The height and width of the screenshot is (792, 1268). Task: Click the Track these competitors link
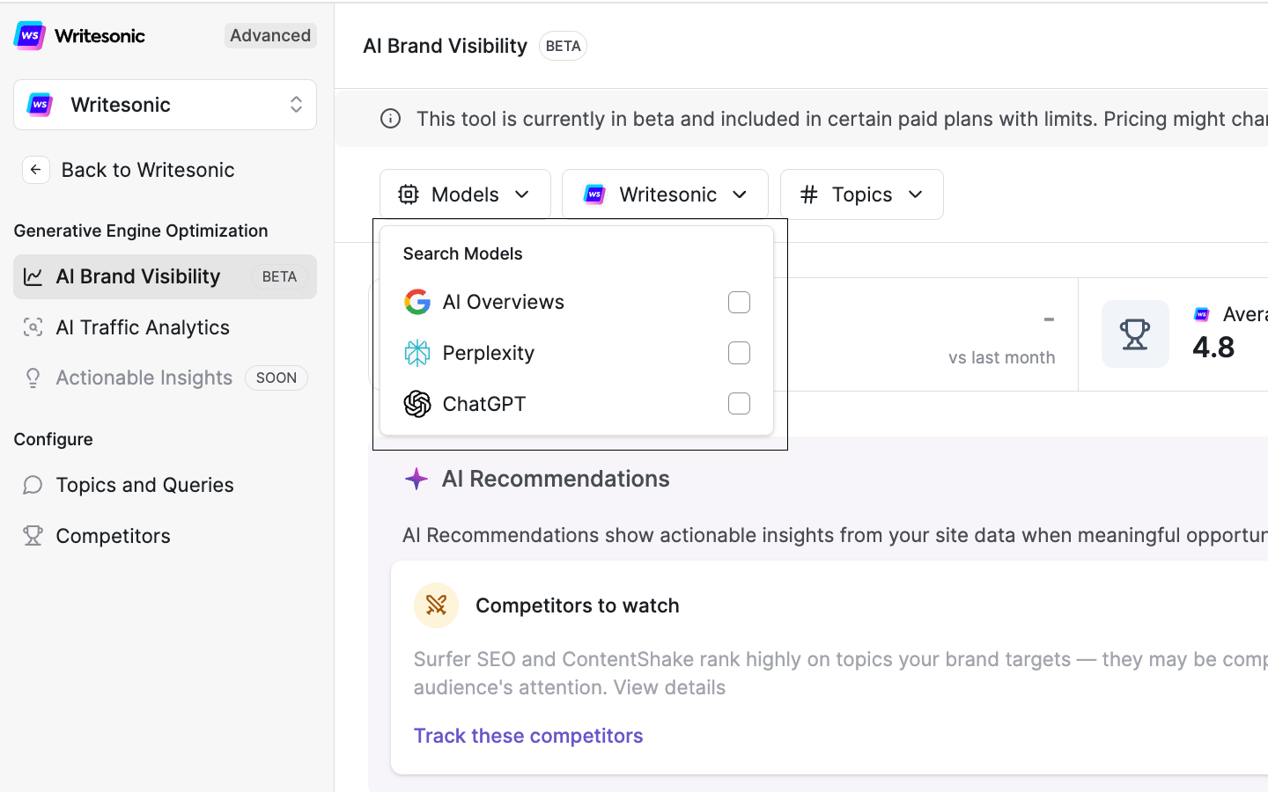coord(528,736)
